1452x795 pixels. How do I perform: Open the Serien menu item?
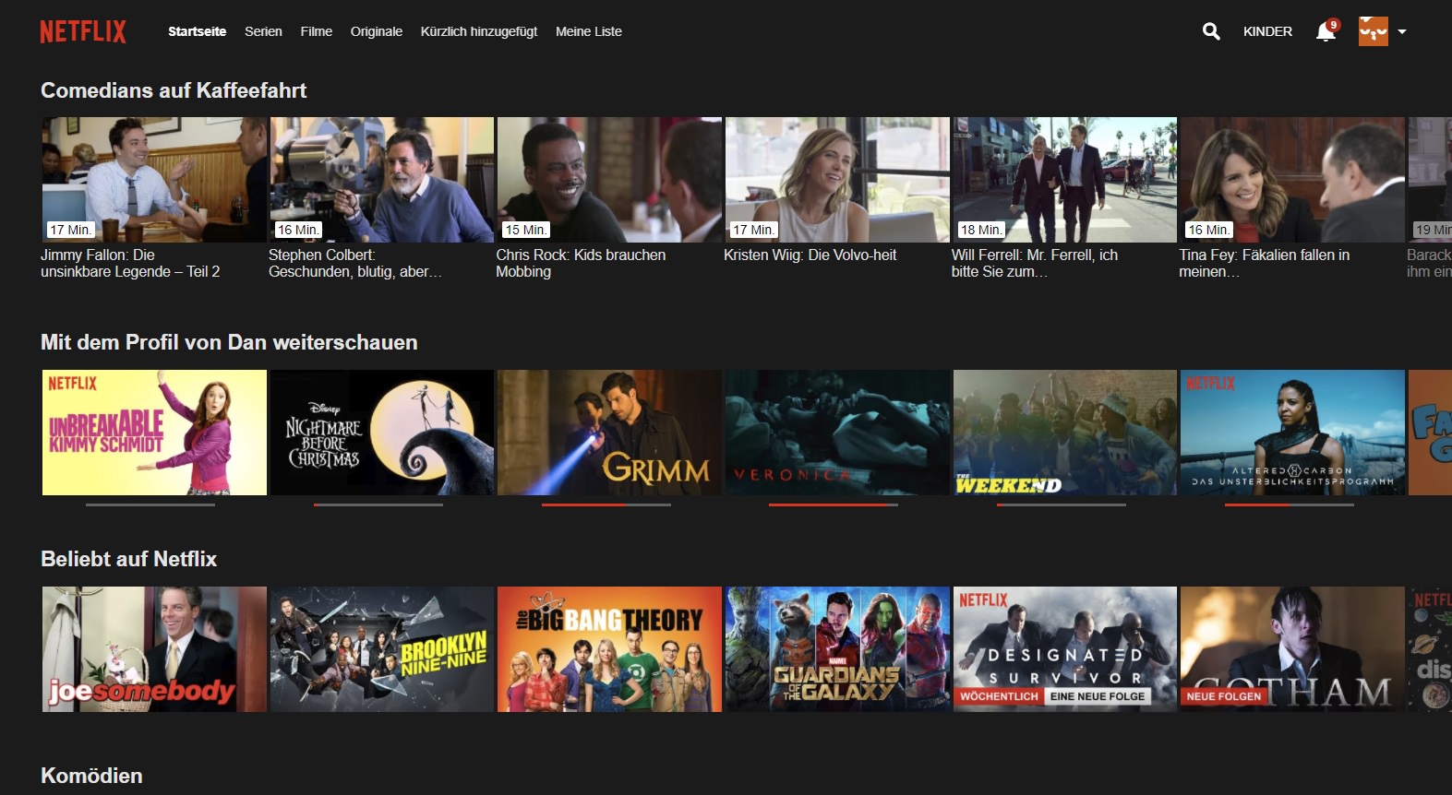[263, 31]
